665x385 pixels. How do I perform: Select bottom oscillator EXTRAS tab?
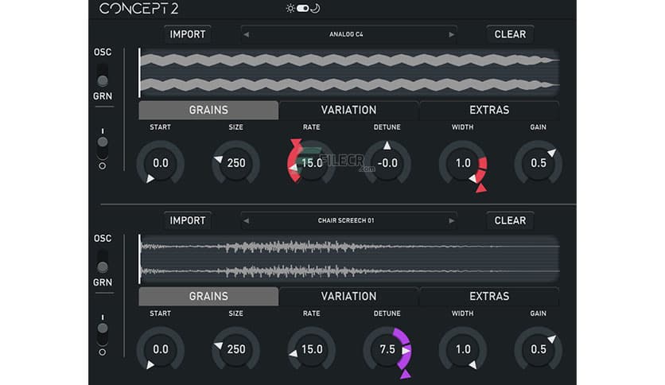pos(489,297)
